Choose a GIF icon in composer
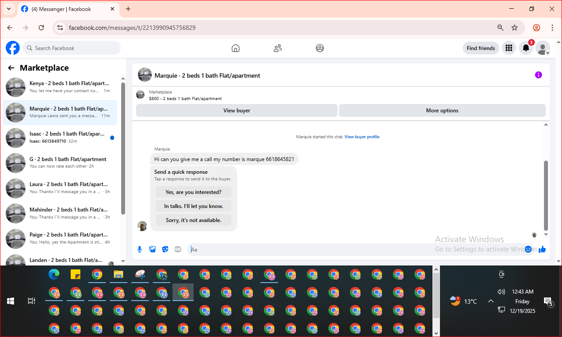The image size is (562, 337). (178, 249)
